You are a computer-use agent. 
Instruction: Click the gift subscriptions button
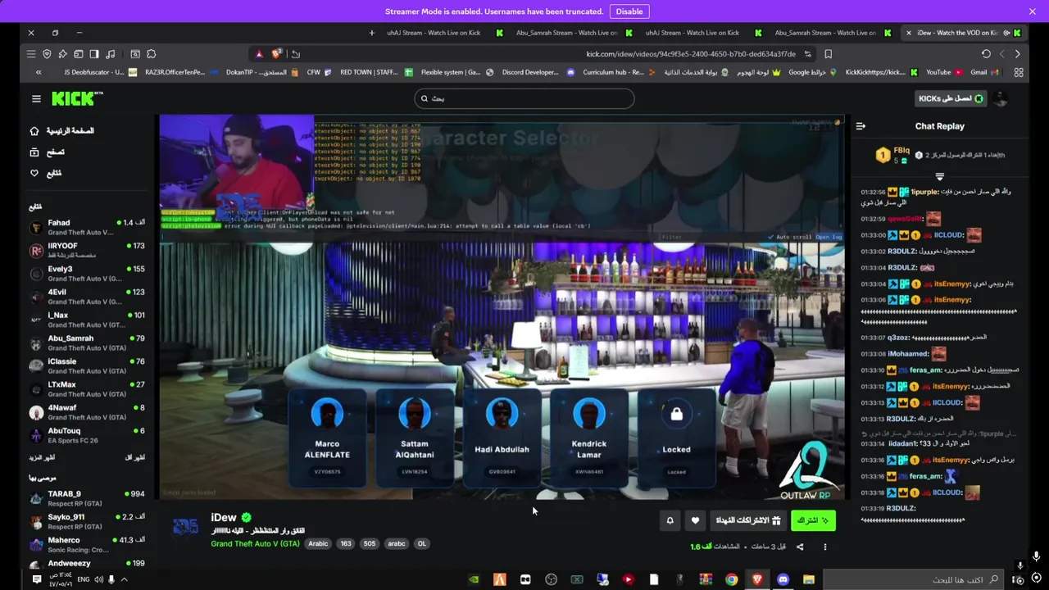click(748, 520)
